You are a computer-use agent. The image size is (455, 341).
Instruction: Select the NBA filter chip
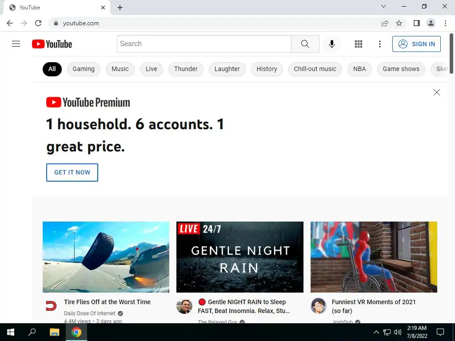359,69
